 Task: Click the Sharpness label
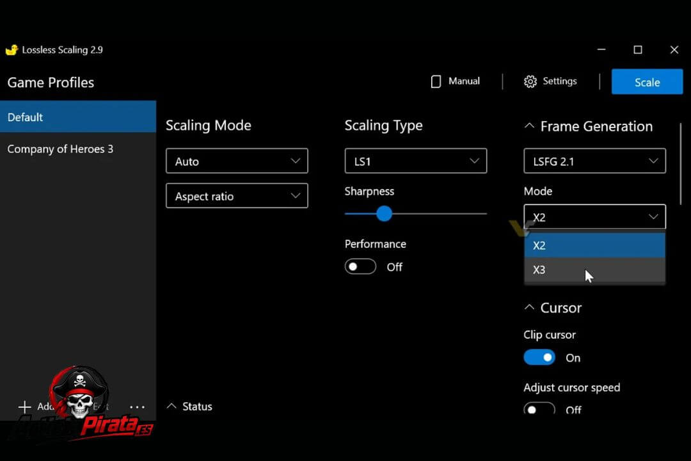coord(369,191)
